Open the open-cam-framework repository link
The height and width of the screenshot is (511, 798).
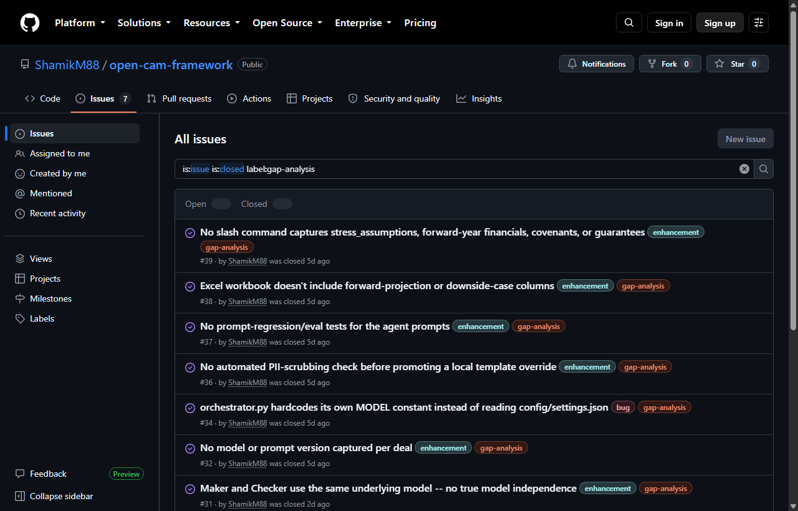pyautogui.click(x=171, y=65)
